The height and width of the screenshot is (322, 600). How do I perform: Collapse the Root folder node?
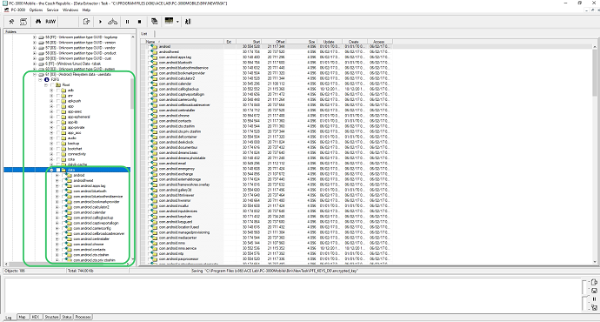[46, 85]
